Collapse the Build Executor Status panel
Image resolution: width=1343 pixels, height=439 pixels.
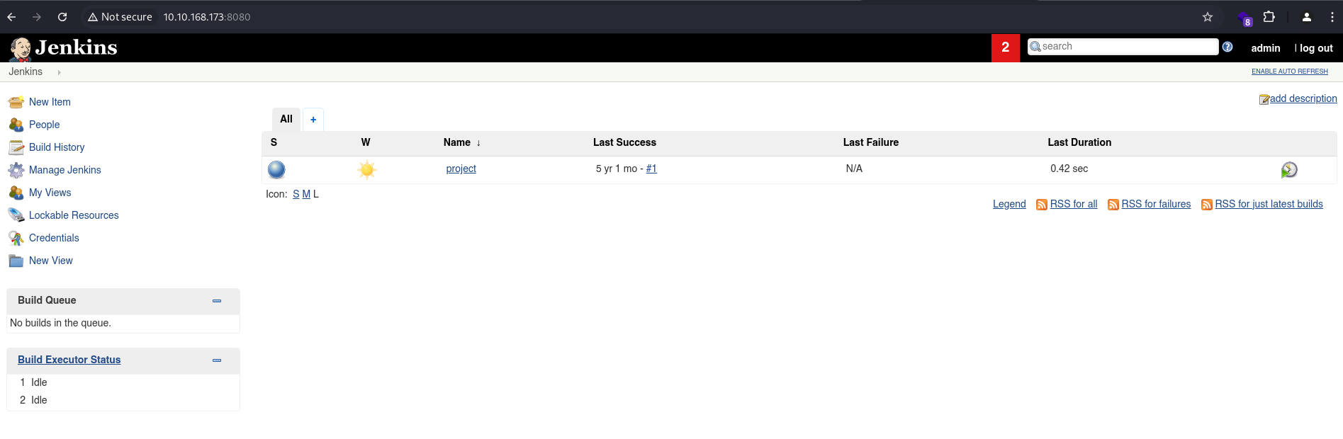tap(217, 360)
